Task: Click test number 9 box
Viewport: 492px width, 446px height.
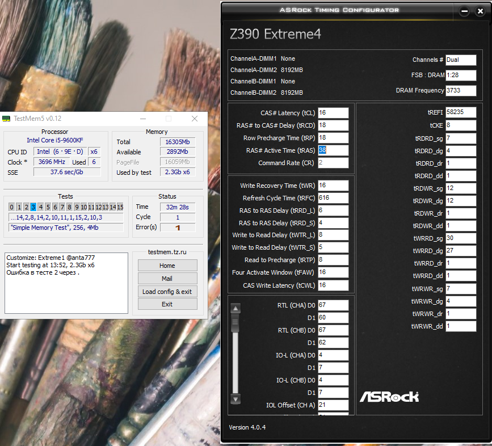Action: point(77,207)
